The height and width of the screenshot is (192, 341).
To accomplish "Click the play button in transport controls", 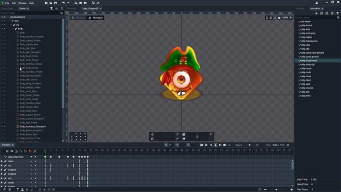I will tap(215, 145).
